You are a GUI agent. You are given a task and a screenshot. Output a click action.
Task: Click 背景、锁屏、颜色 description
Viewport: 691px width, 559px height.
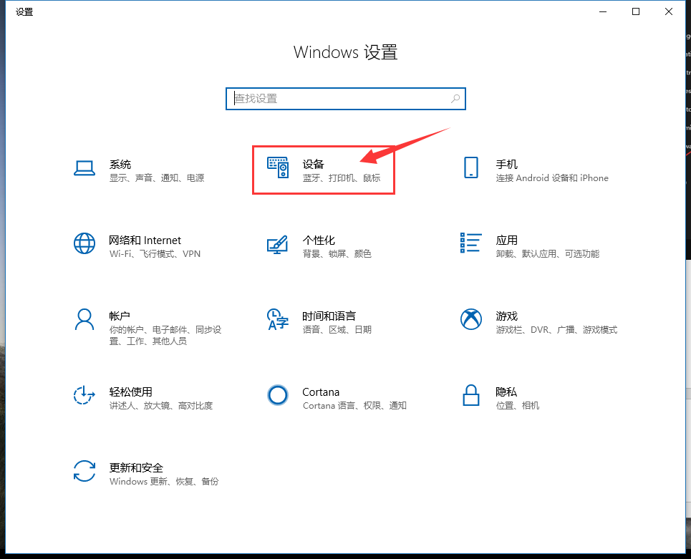[337, 253]
